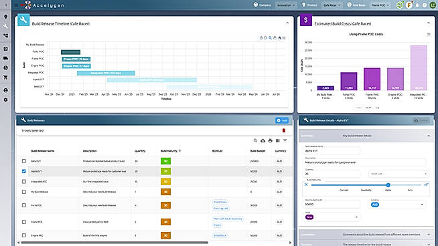Viewport: 438px width, 246px height.
Task: Click the Integrated POC gantt bar
Action: (106, 73)
